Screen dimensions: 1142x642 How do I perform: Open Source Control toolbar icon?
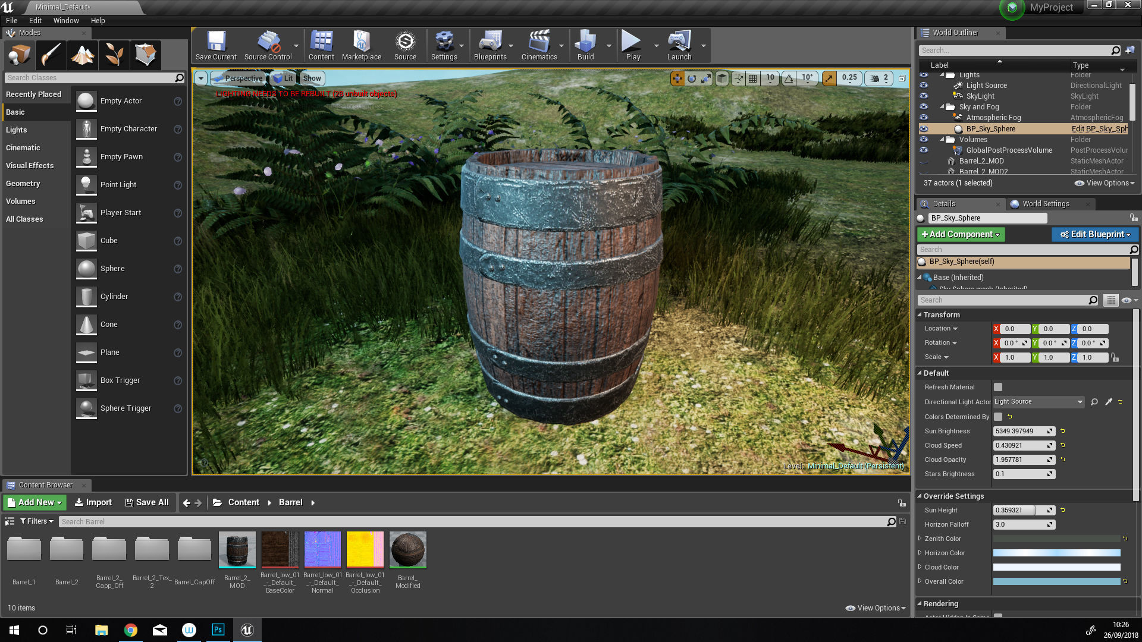point(268,46)
